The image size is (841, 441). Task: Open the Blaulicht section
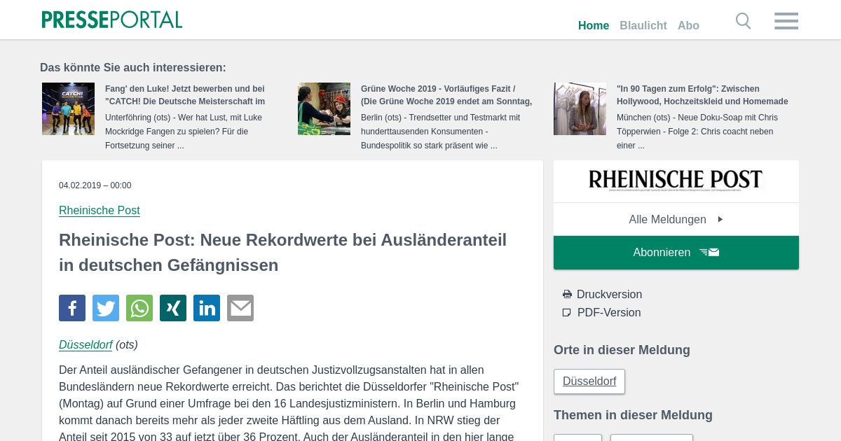643,26
